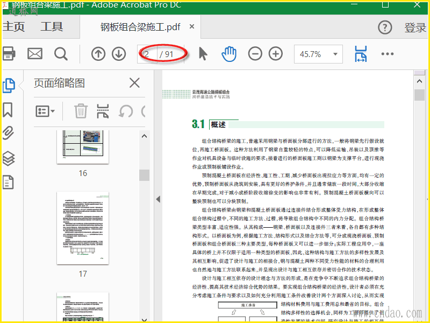
Task: Click the 页面缩略图 panel title
Action: (x=59, y=83)
